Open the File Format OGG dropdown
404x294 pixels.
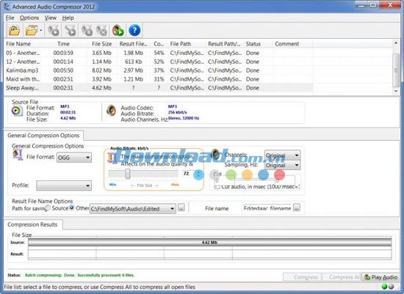74,158
